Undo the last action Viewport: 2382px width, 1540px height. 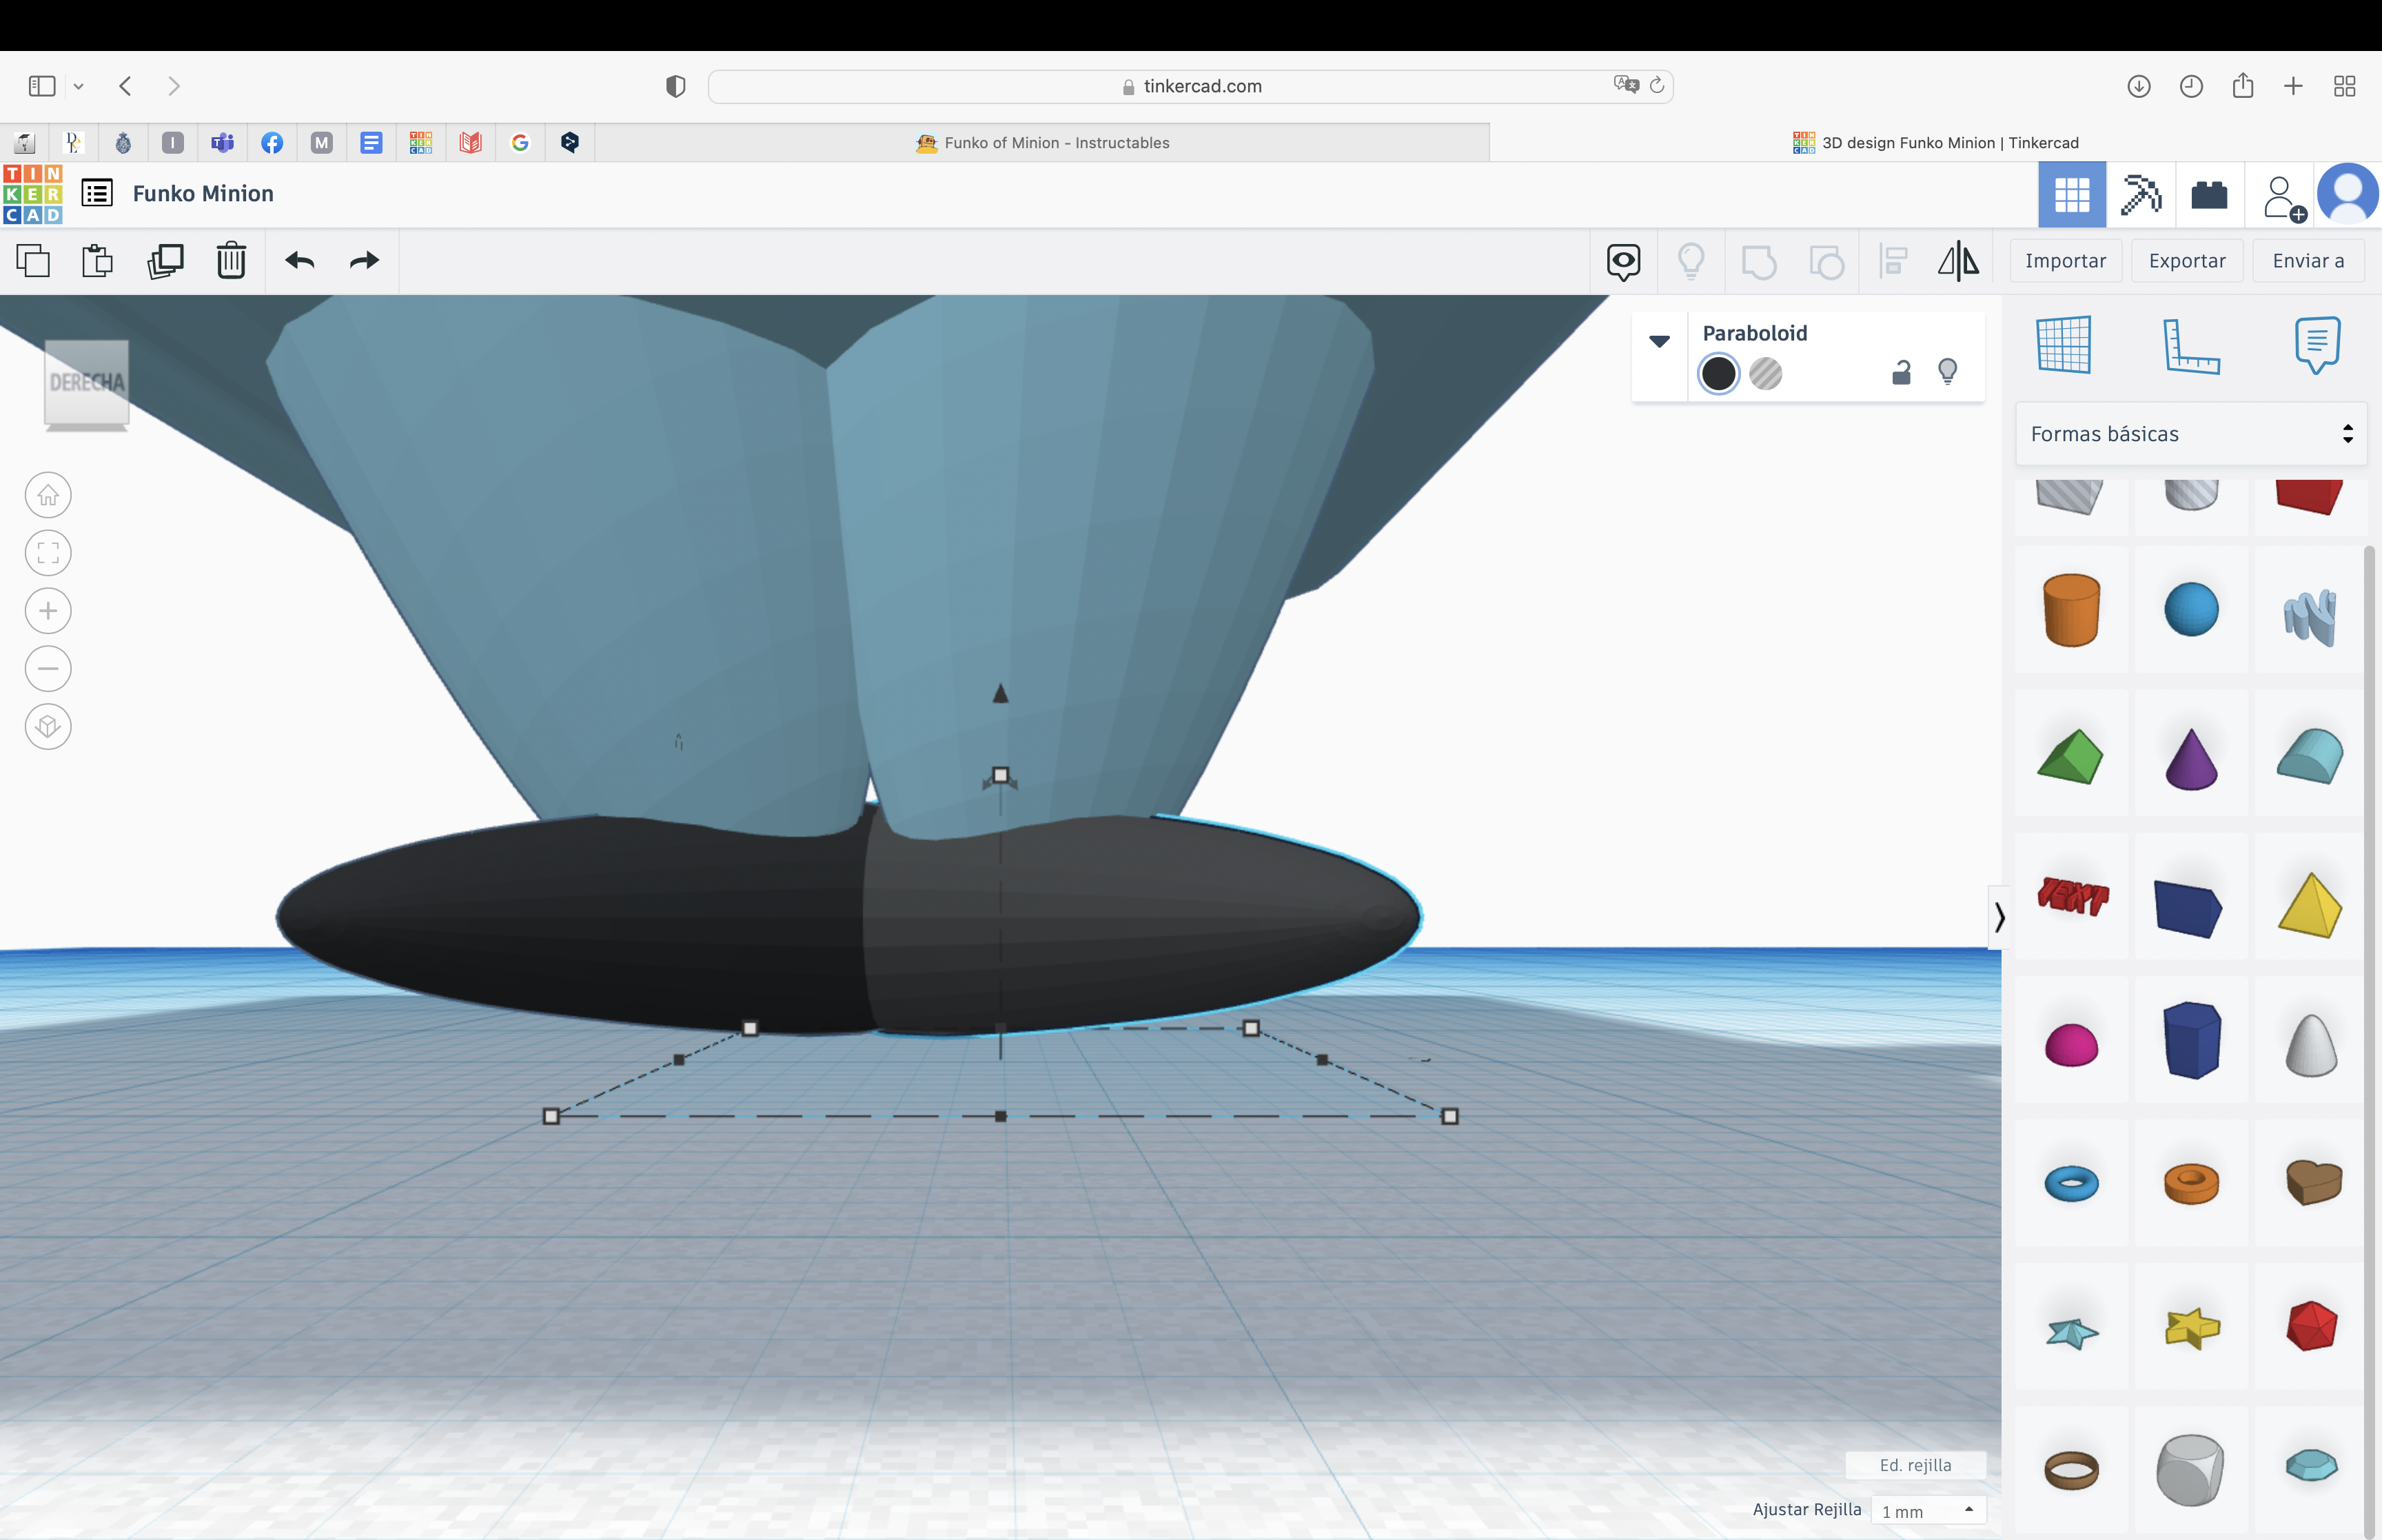tap(300, 261)
